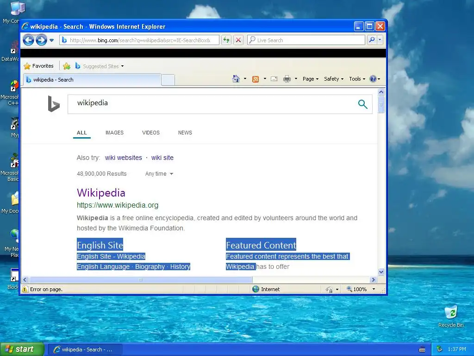Follow the 'wiki websites' suggestion link
Screen dimensions: 474x356
123,158
